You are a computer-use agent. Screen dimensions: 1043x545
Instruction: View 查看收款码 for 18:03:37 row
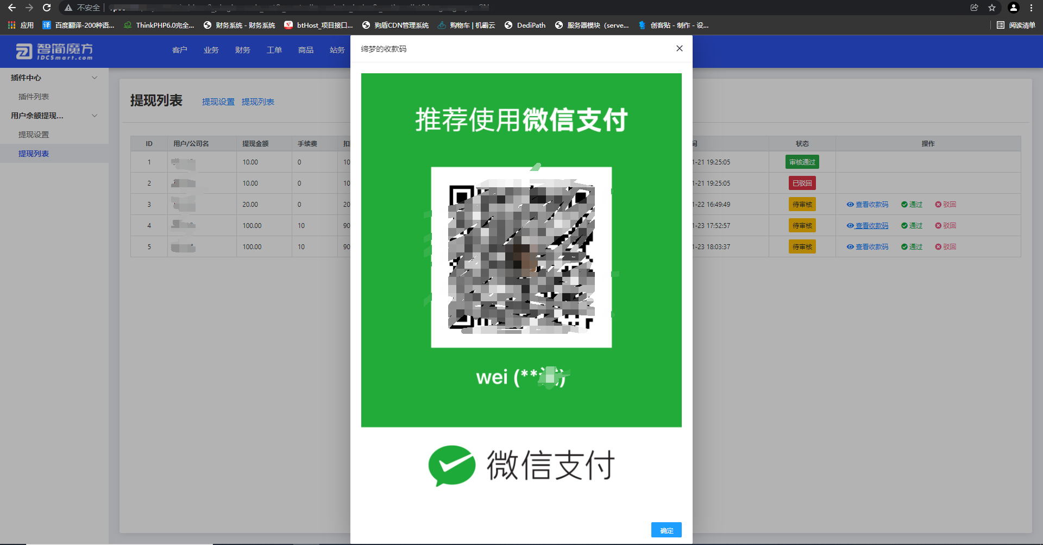pyautogui.click(x=868, y=247)
